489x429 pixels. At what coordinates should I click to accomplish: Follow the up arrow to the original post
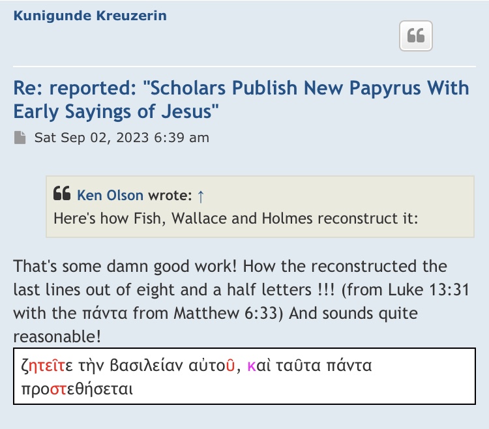point(201,194)
